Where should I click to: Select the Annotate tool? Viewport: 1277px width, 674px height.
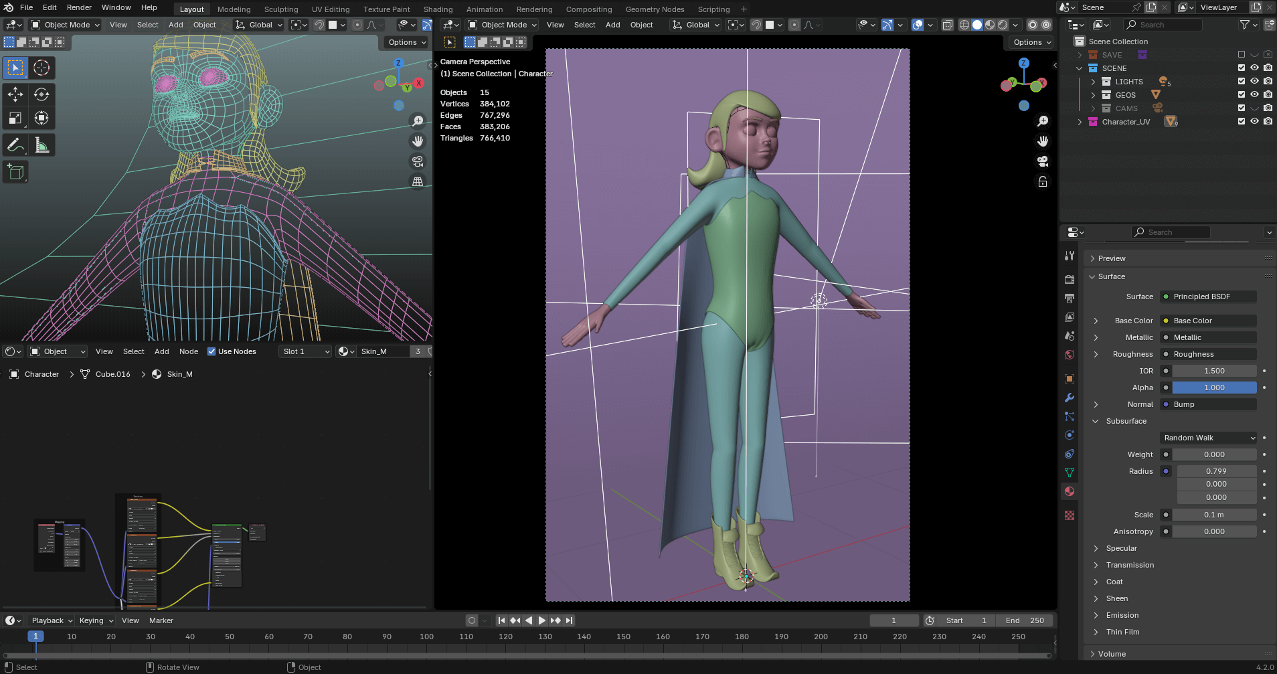click(x=15, y=145)
